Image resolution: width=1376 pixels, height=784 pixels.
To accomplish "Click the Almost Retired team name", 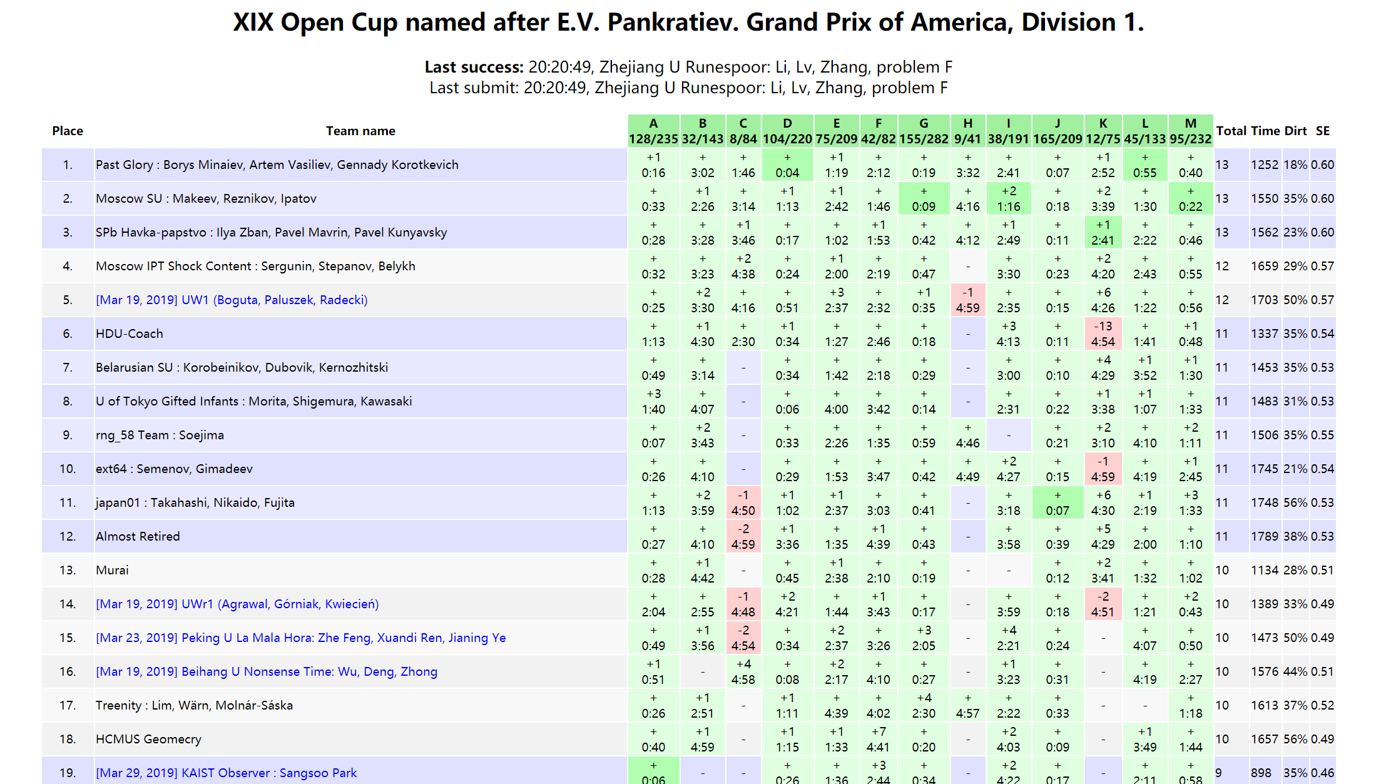I will [138, 536].
